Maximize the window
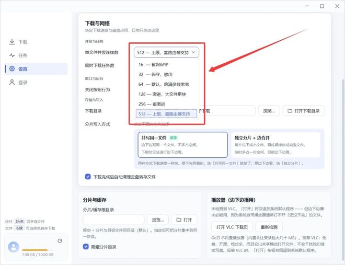 coord(322,6)
